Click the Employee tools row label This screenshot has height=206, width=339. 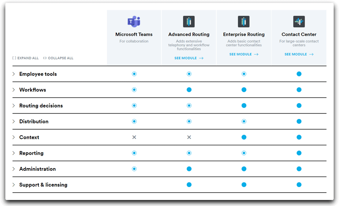click(38, 74)
